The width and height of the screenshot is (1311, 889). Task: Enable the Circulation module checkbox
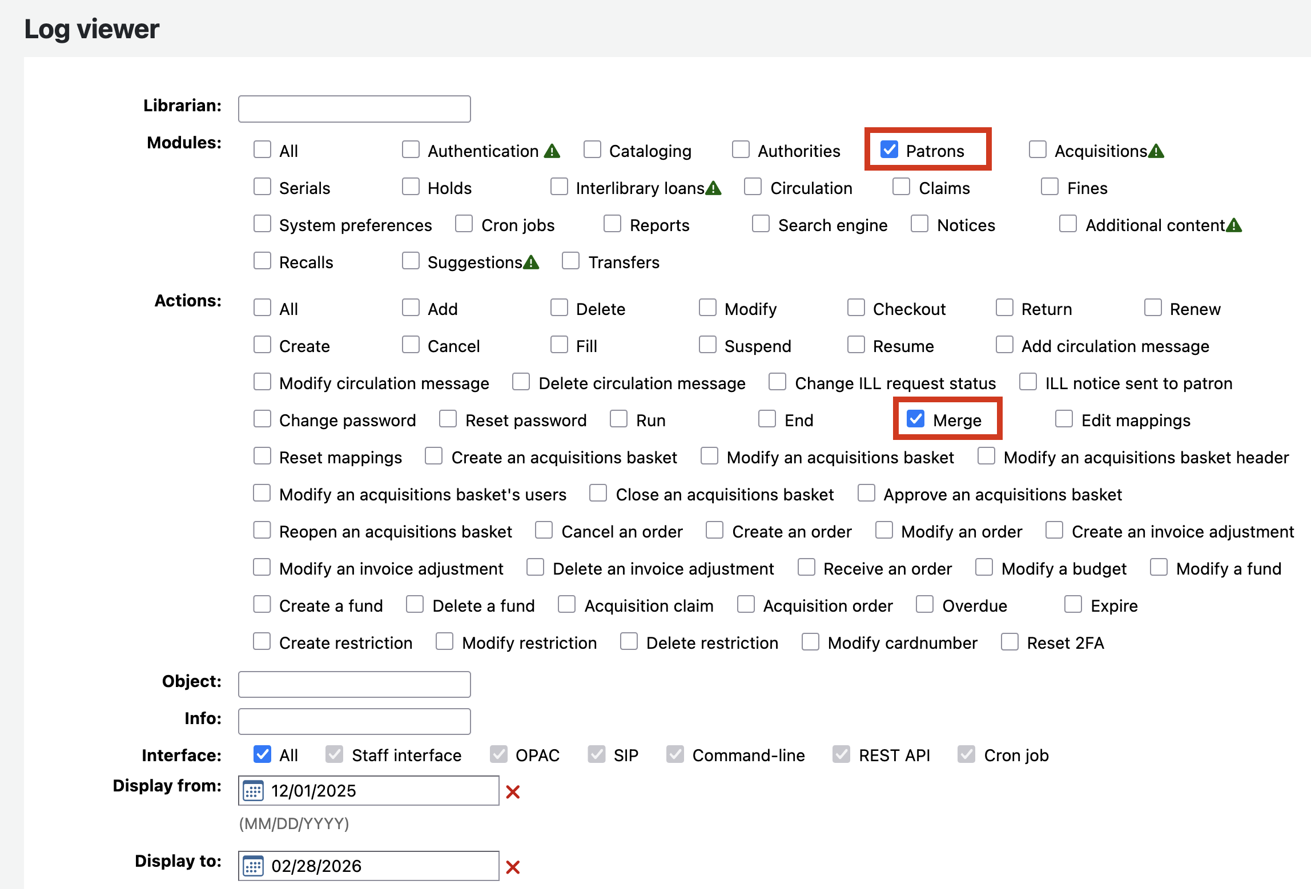coord(753,187)
